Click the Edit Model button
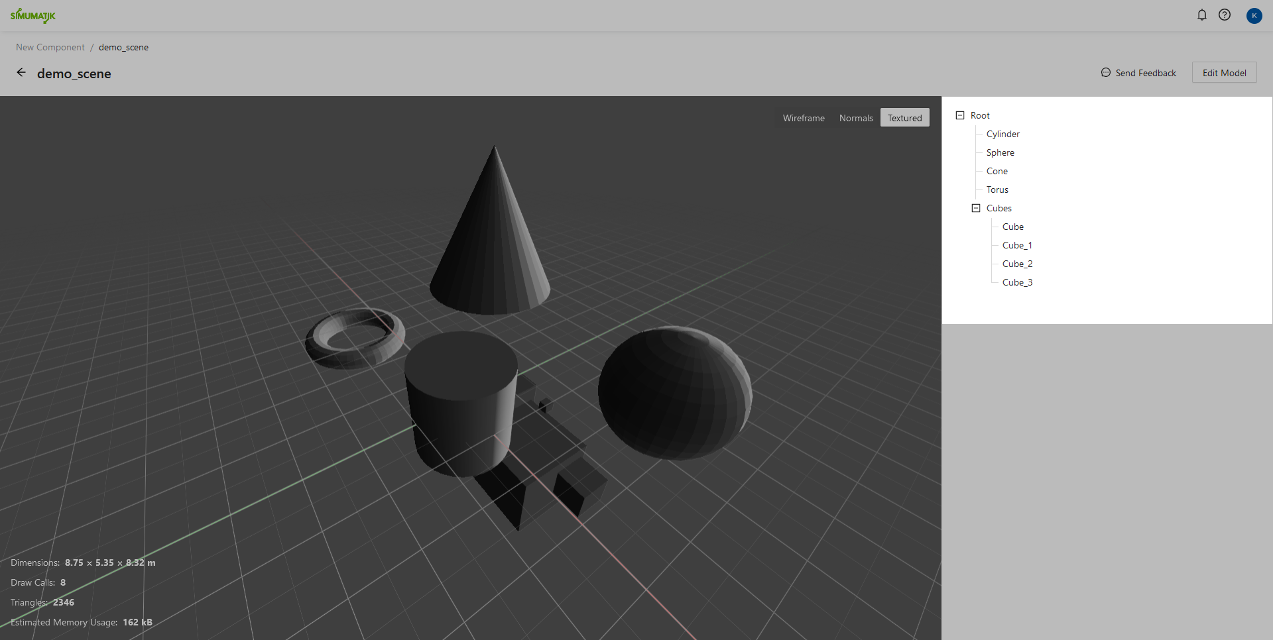1273x640 pixels. pyautogui.click(x=1224, y=73)
